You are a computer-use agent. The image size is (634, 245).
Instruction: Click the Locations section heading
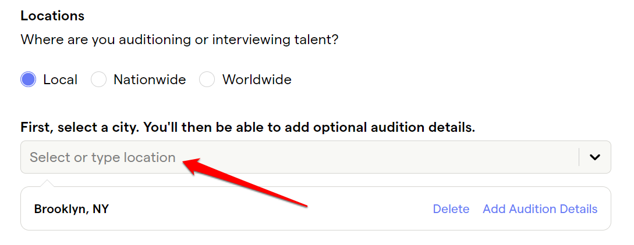(52, 16)
